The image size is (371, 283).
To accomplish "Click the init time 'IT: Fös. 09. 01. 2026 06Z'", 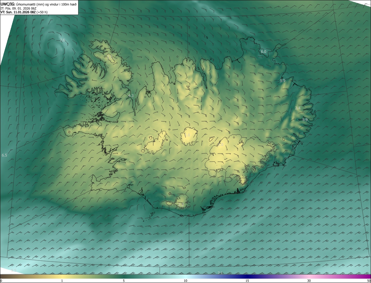I will [x=18, y=8].
